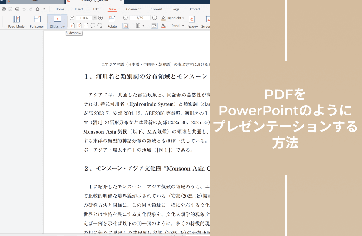This screenshot has width=362, height=236.
Task: Switch to the Comment ribbon tab
Action: (133, 9)
